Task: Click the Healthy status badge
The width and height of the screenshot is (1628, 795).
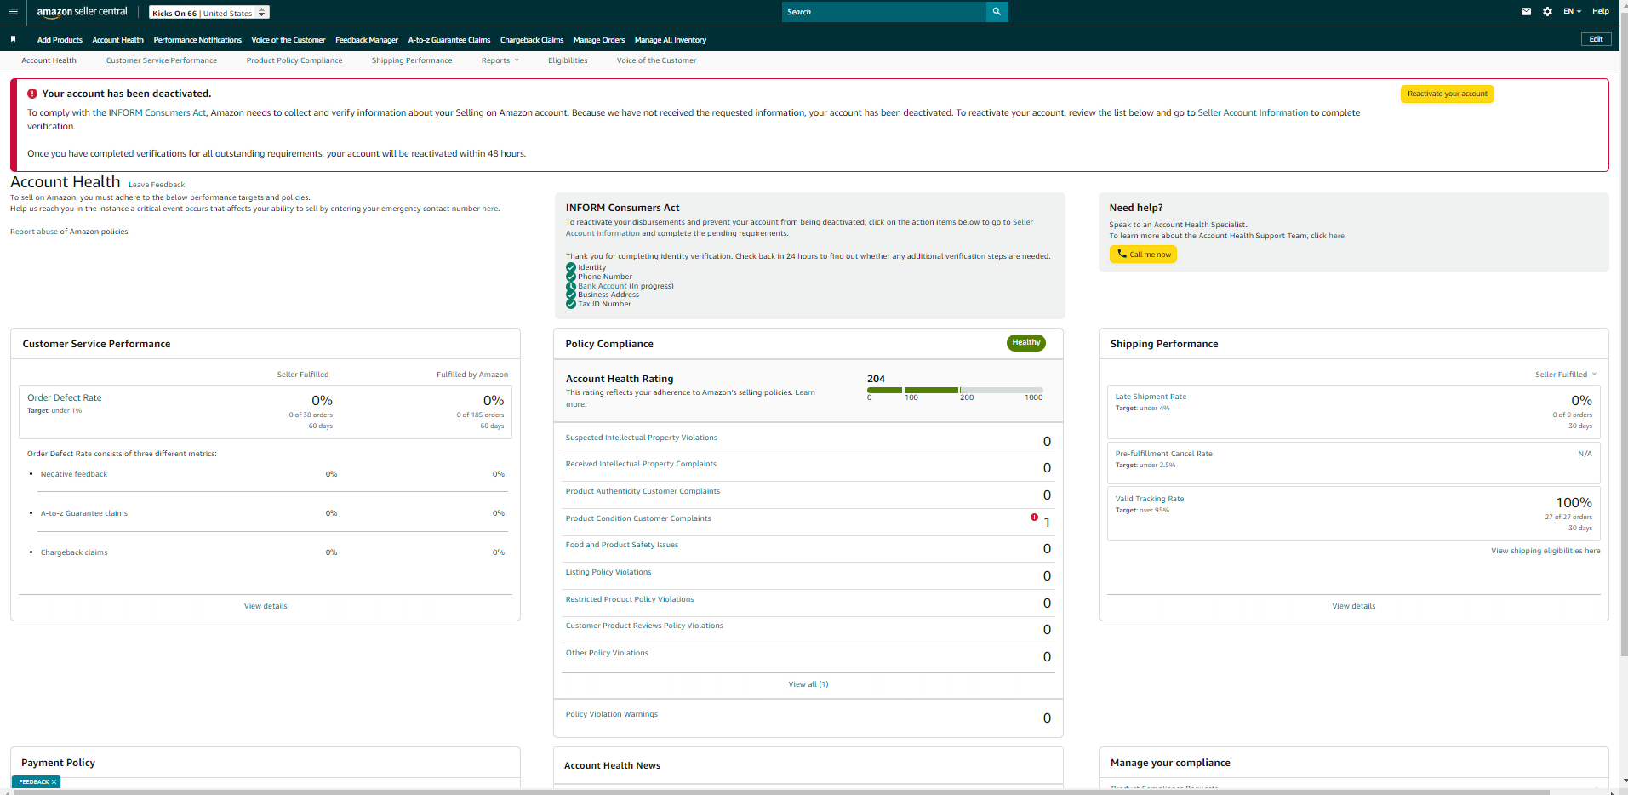Action: click(1026, 343)
